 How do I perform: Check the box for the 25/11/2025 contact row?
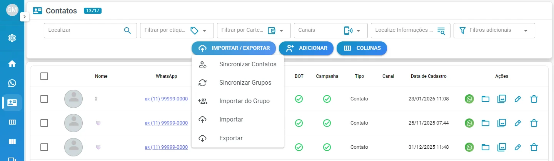pos(44,123)
